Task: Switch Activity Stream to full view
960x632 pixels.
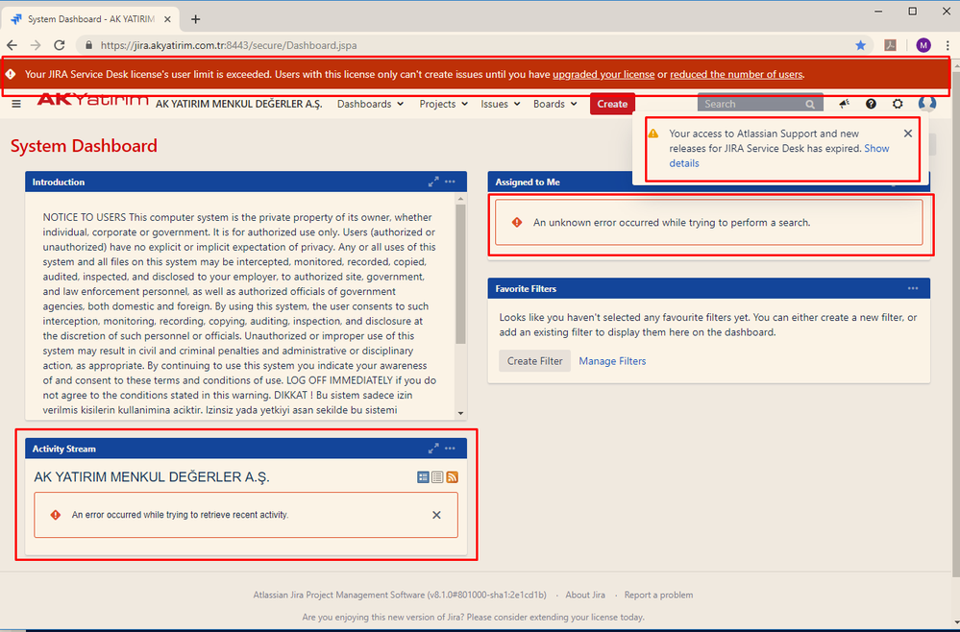Action: click(423, 477)
